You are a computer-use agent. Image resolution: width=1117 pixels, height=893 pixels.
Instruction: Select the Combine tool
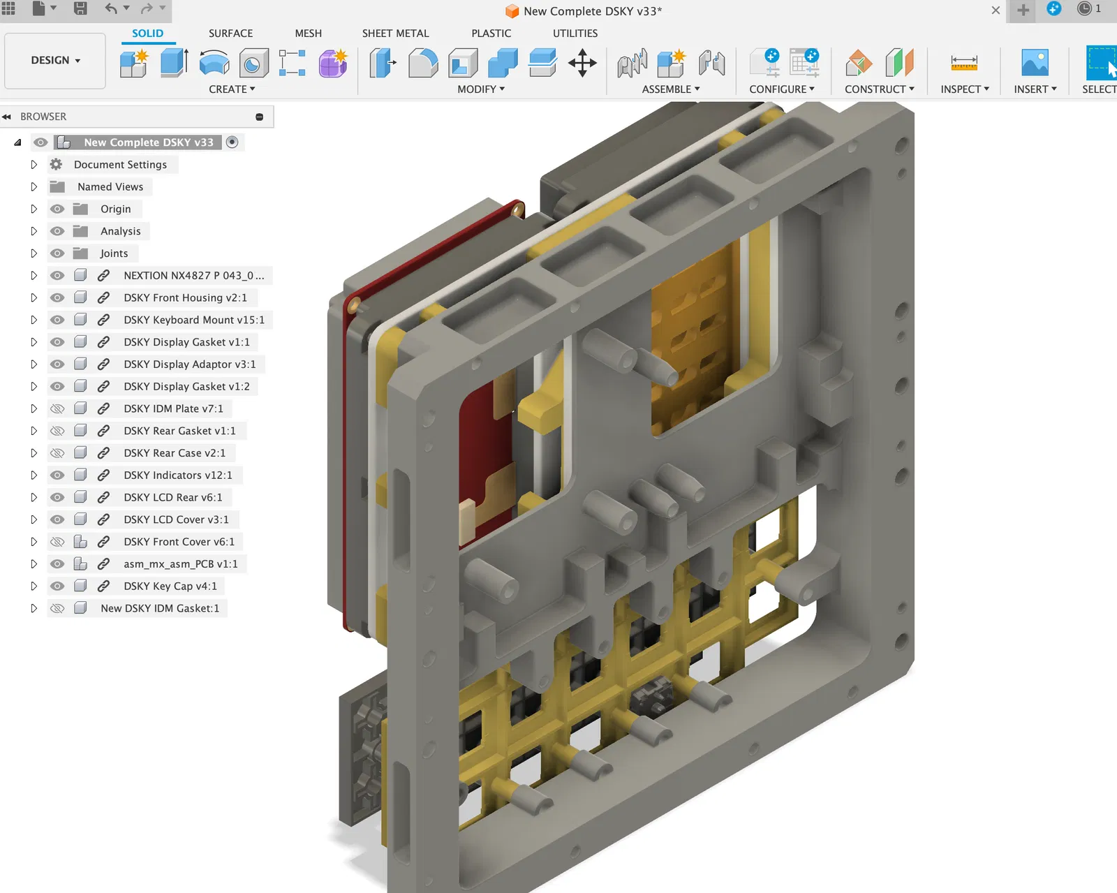(503, 63)
